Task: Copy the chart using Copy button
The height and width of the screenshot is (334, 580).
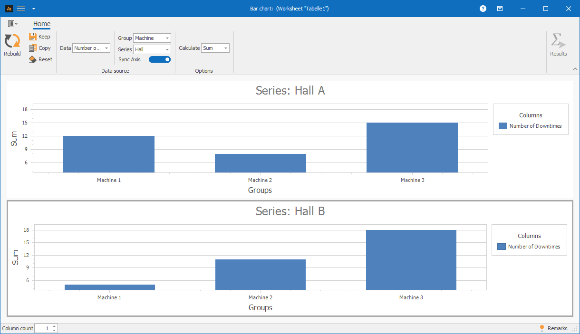Action: (x=39, y=48)
